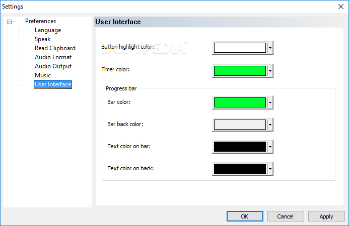
Task: Click the Timer color label
Action: pos(115,69)
